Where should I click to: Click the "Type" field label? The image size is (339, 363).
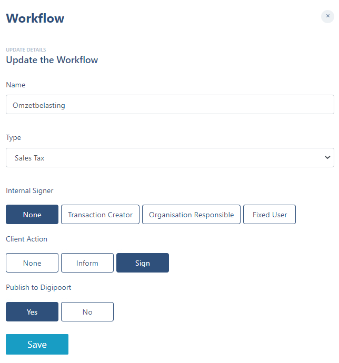pos(14,138)
